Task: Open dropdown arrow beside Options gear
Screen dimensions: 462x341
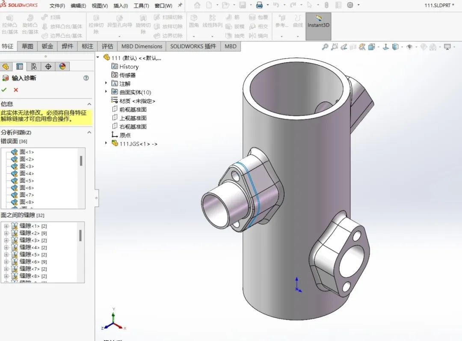Action: click(x=358, y=5)
